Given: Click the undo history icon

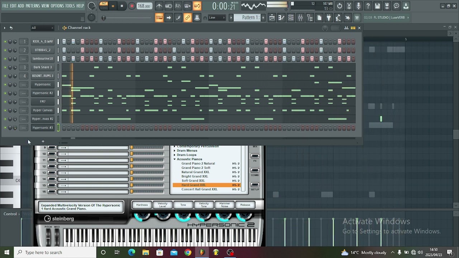Looking at the screenshot, I should (340, 6).
